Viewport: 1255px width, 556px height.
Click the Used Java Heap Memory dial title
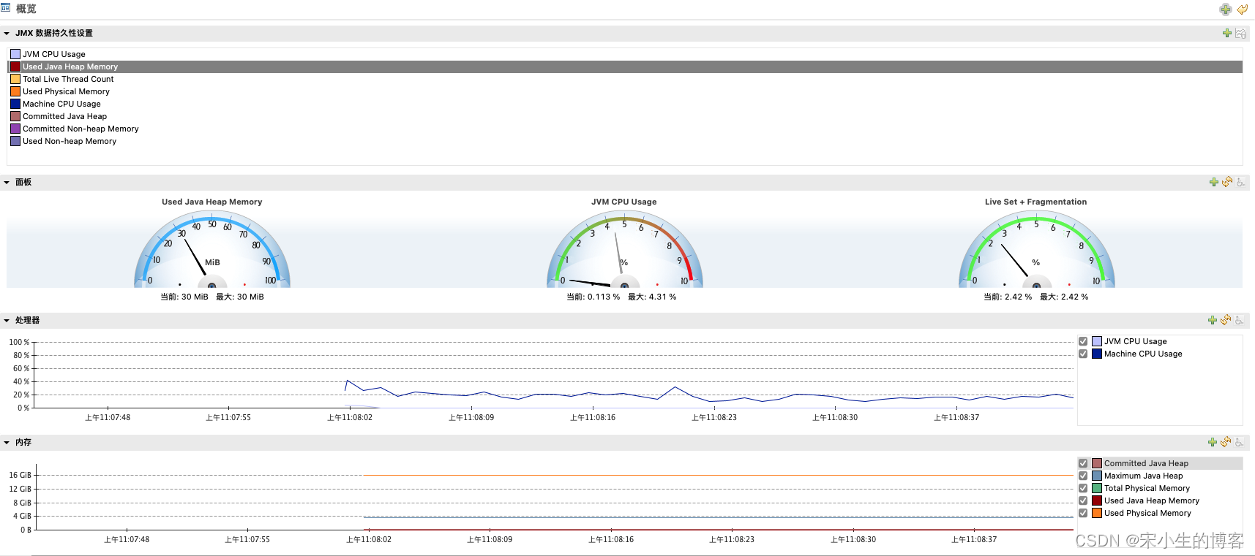pos(212,202)
